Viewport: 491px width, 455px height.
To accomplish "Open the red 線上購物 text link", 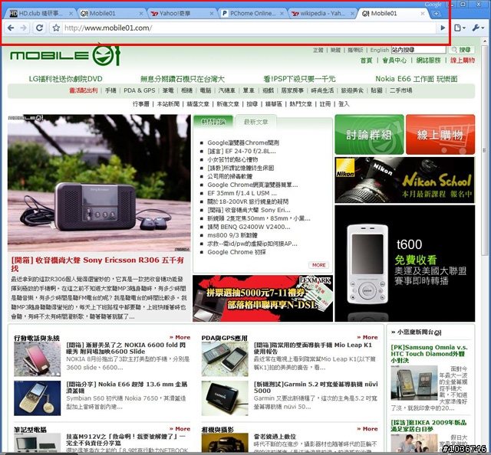I will coord(463,61).
